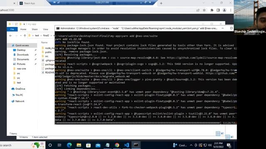Click 'final2' in the Explorer breadcrumb
The height and width of the screenshot is (149, 266).
click(46, 36)
